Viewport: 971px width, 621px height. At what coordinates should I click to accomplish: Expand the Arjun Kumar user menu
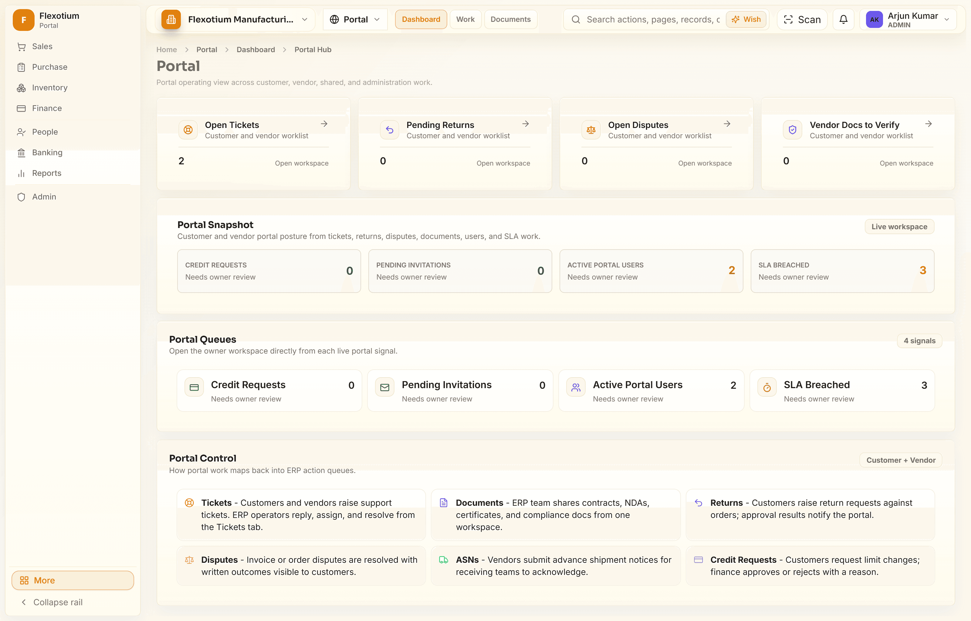908,19
